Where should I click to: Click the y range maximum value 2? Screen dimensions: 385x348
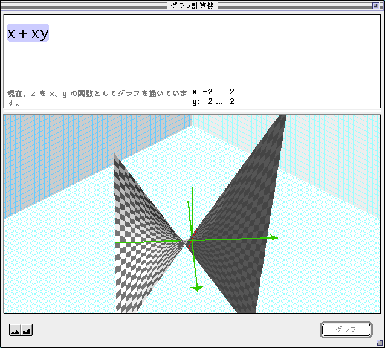coord(231,101)
